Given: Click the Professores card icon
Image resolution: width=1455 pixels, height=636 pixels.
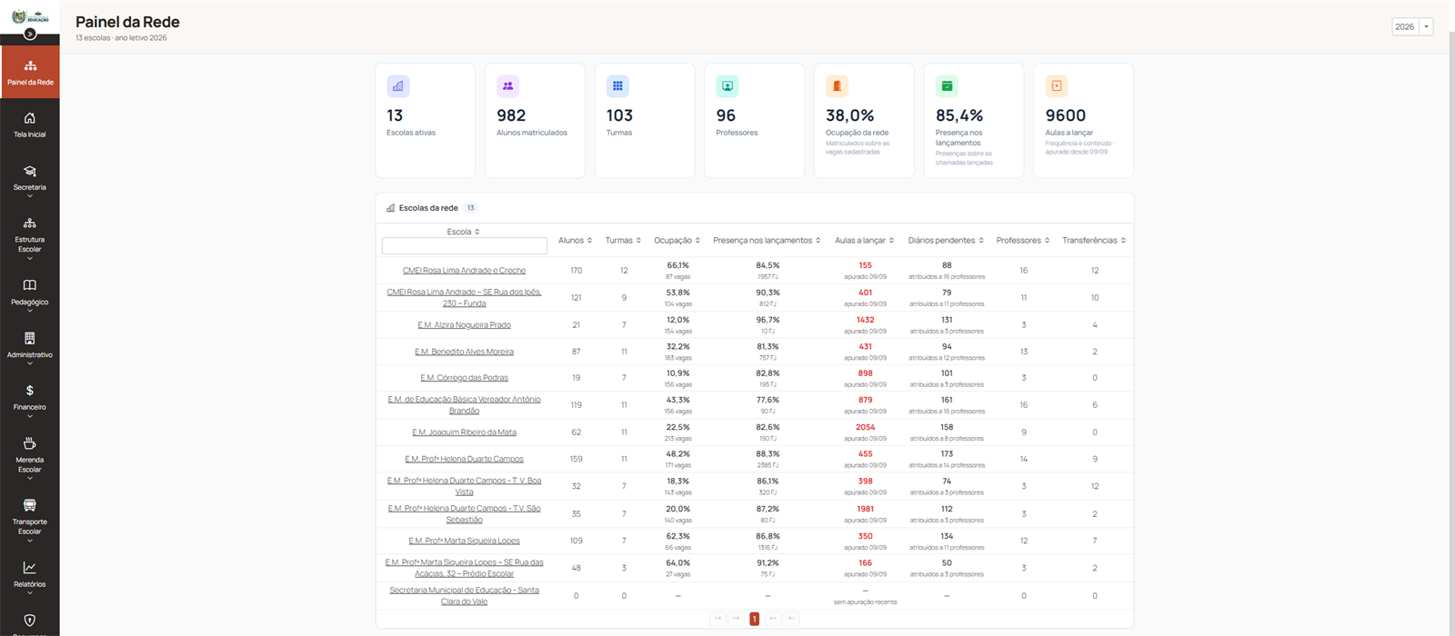Looking at the screenshot, I should (727, 86).
